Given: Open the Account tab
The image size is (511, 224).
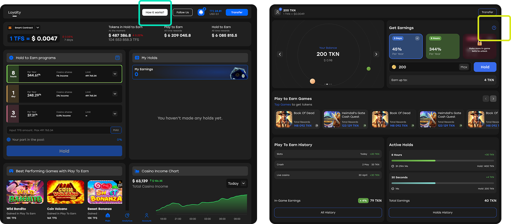Looking at the screenshot, I should 146,217.
